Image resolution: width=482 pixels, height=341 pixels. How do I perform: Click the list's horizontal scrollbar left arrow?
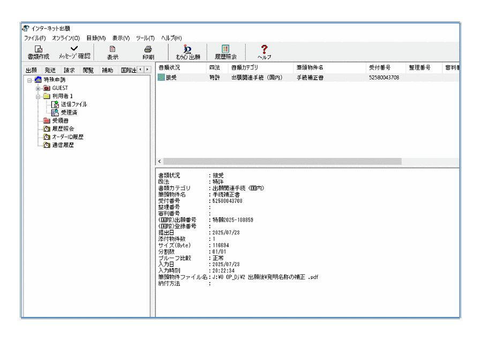[x=159, y=161]
